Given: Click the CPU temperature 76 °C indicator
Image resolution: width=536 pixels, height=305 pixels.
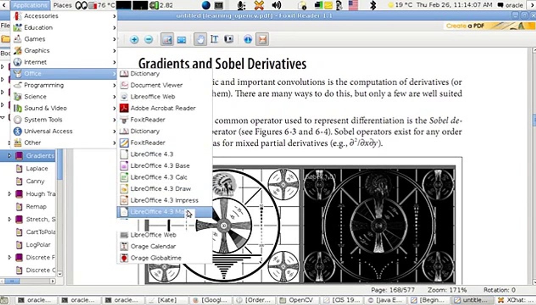Looking at the screenshot, I should click(x=101, y=5).
